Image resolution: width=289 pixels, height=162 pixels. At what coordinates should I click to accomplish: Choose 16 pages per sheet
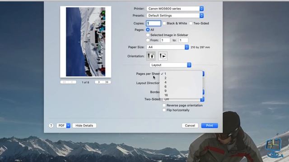click(181, 95)
